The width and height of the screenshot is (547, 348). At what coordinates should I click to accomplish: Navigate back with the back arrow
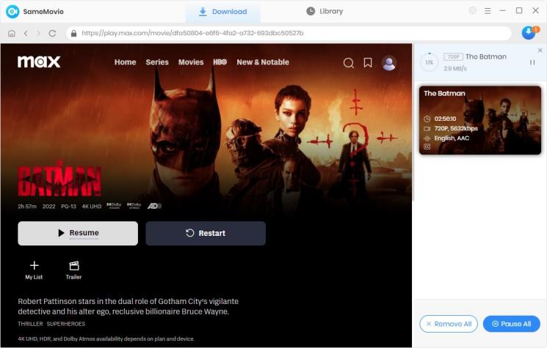tap(26, 34)
